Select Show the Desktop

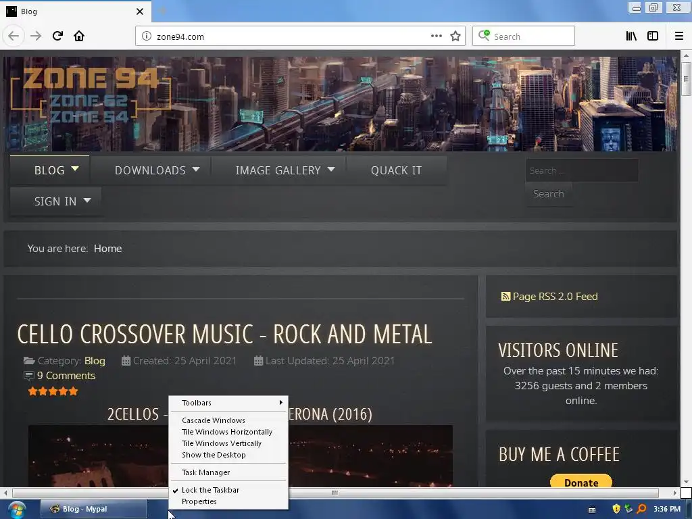[x=228, y=455]
